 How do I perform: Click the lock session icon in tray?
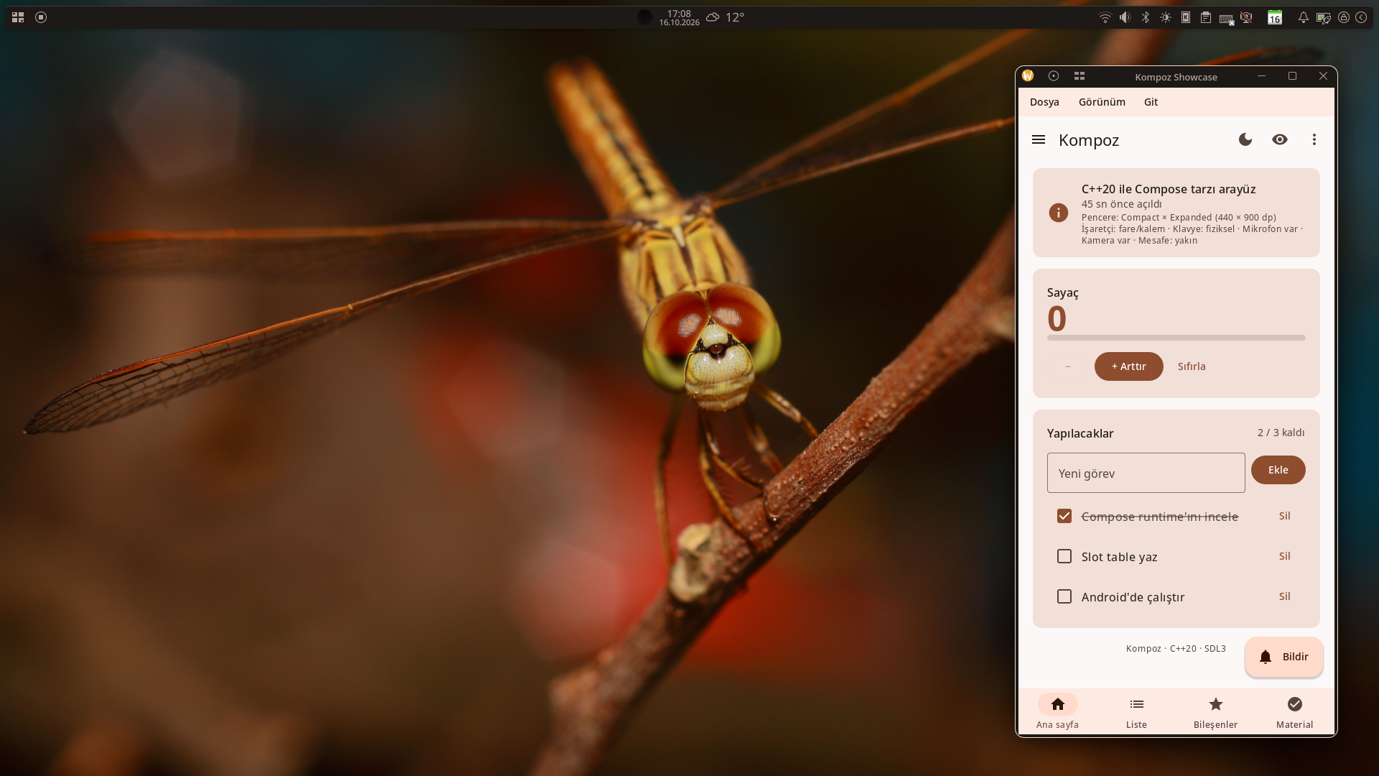coord(1343,17)
